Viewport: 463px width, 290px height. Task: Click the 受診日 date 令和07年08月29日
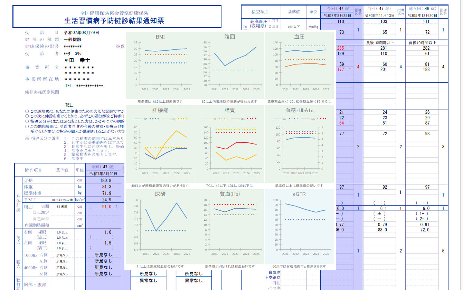coord(82,33)
